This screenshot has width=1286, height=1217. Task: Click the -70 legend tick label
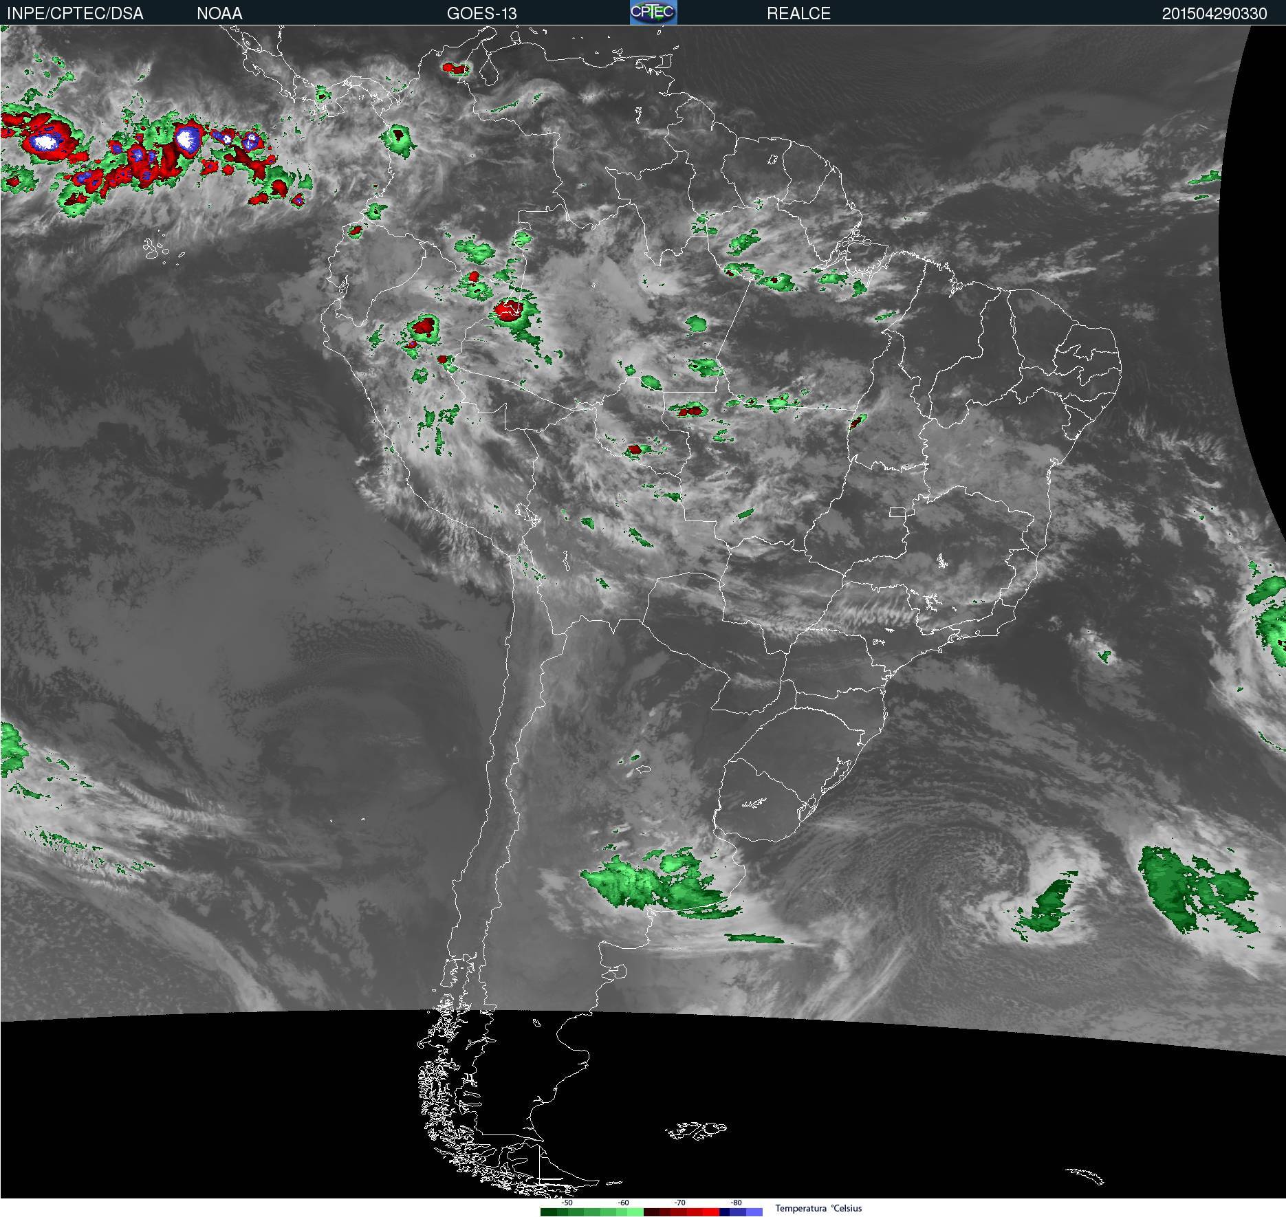[679, 1203]
